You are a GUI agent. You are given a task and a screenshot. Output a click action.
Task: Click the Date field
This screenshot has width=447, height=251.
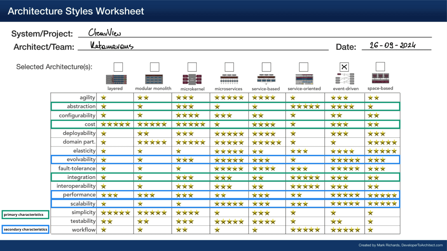(x=396, y=46)
